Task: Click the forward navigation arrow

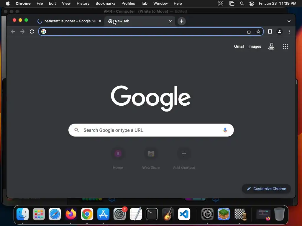Action: [22, 31]
